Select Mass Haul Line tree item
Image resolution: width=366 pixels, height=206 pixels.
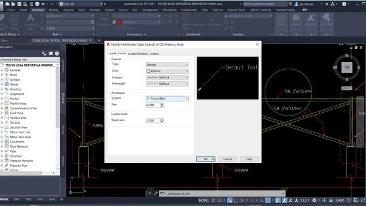[20, 132]
